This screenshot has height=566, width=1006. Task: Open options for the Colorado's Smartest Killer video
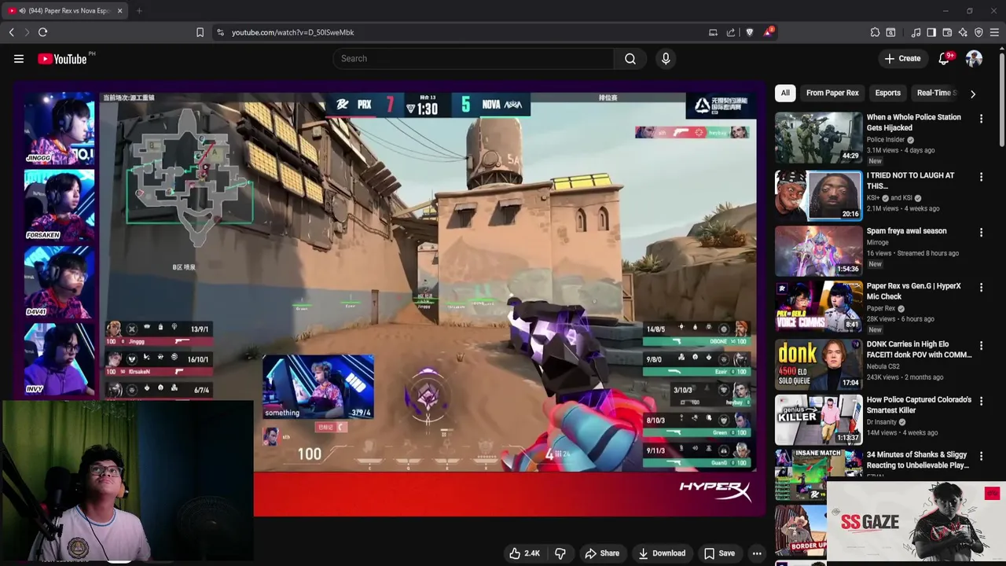pos(981,401)
